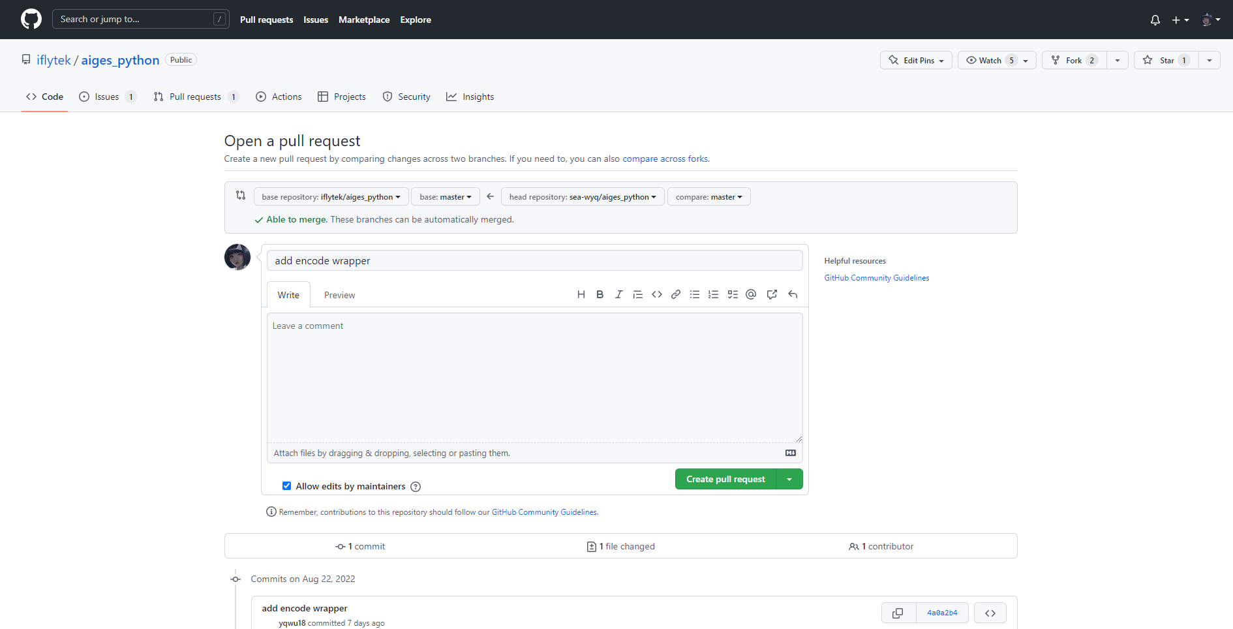Browse repository at commit 4a0a2b4

click(990, 613)
